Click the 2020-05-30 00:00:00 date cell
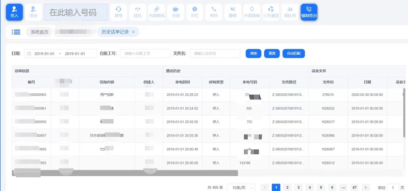 (367, 95)
